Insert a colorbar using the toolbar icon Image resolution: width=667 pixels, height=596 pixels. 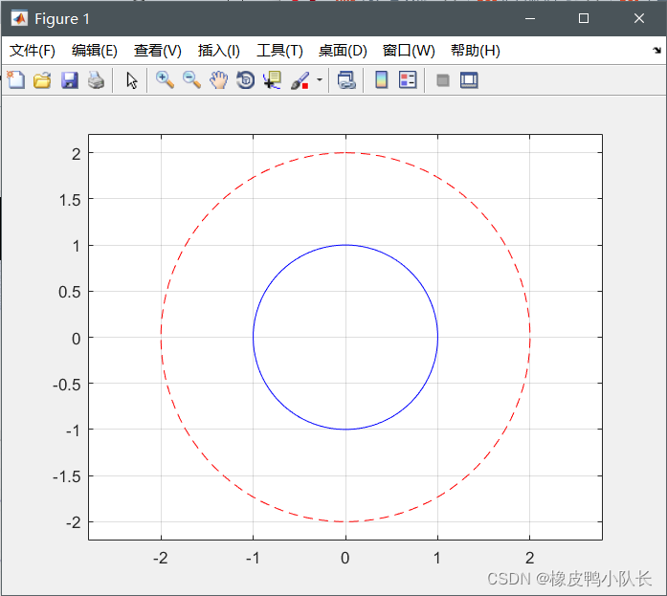click(x=382, y=80)
